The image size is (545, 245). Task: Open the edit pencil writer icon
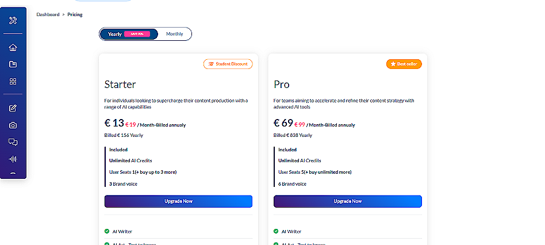(13, 108)
